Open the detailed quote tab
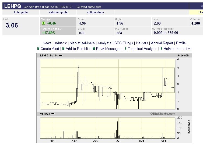203x146 pixels. 58,12
